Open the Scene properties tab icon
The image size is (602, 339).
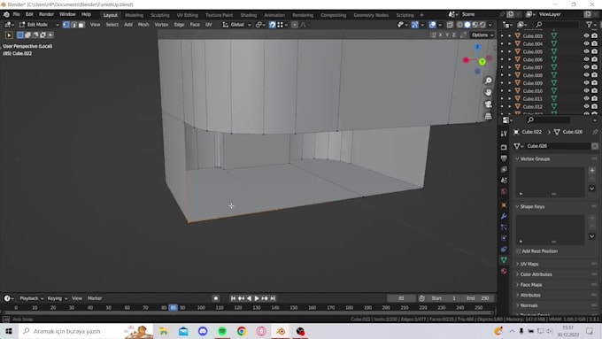(x=504, y=180)
